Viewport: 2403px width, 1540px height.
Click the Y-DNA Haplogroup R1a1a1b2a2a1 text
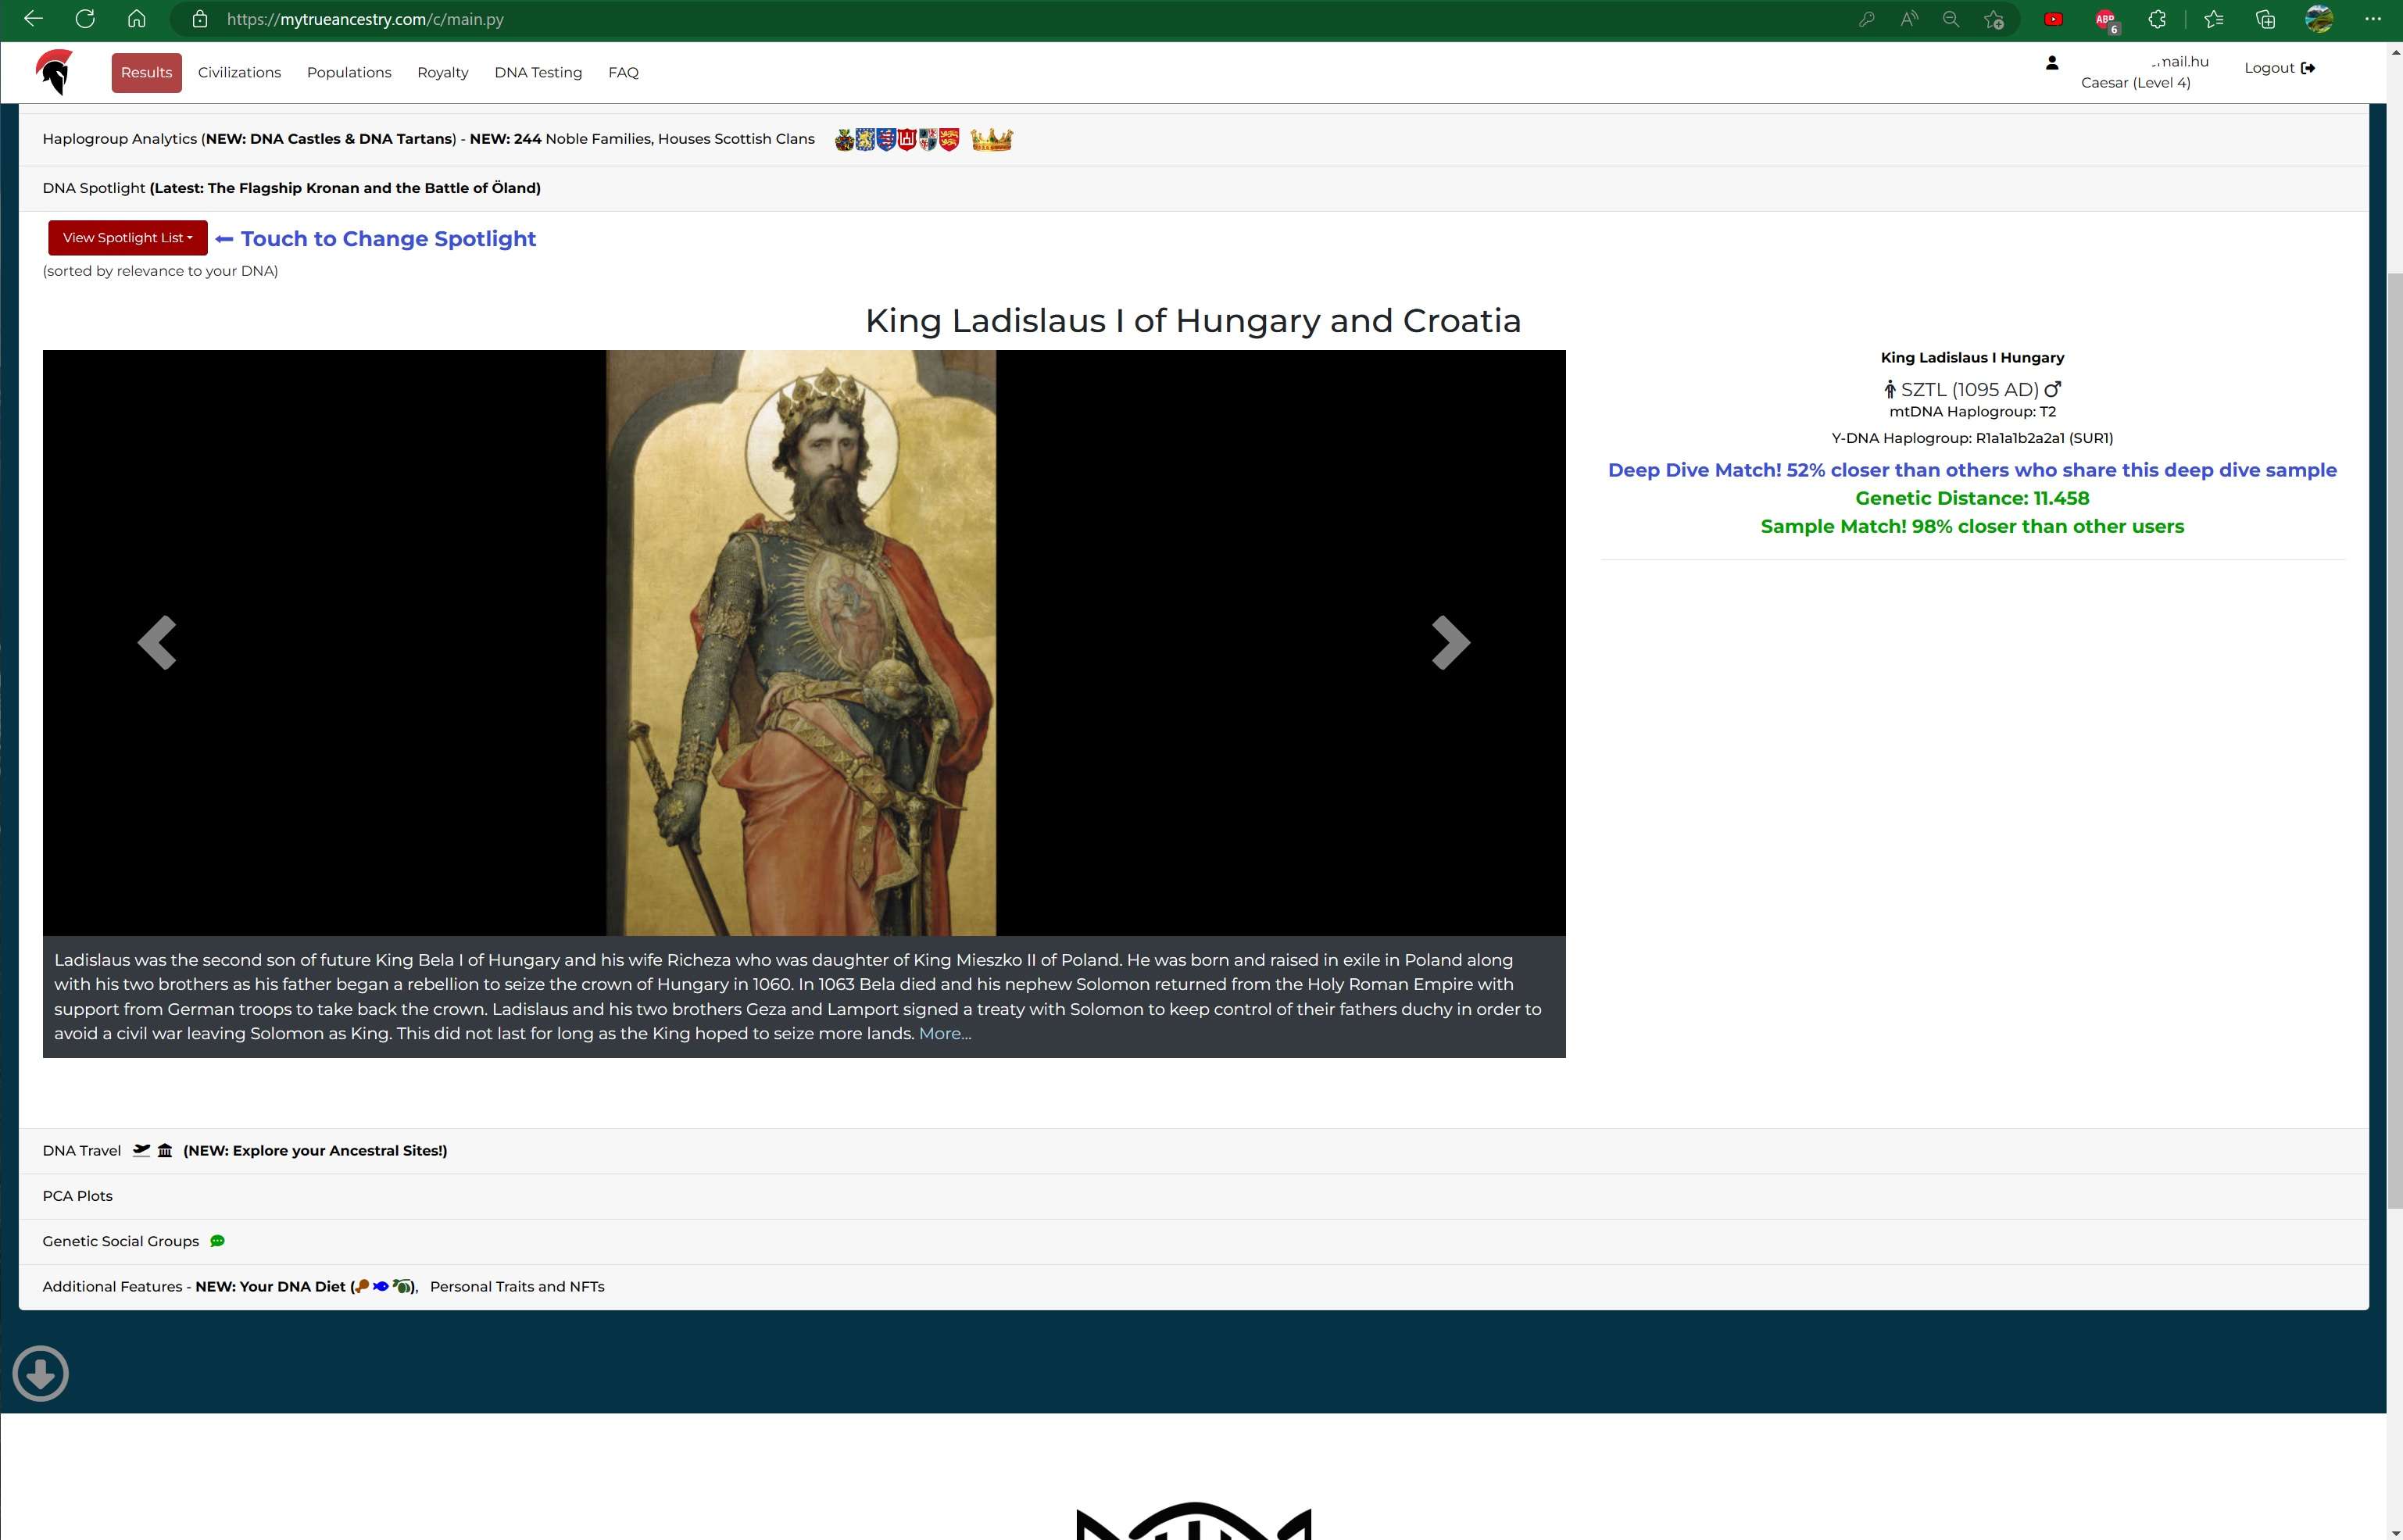pyautogui.click(x=1972, y=438)
